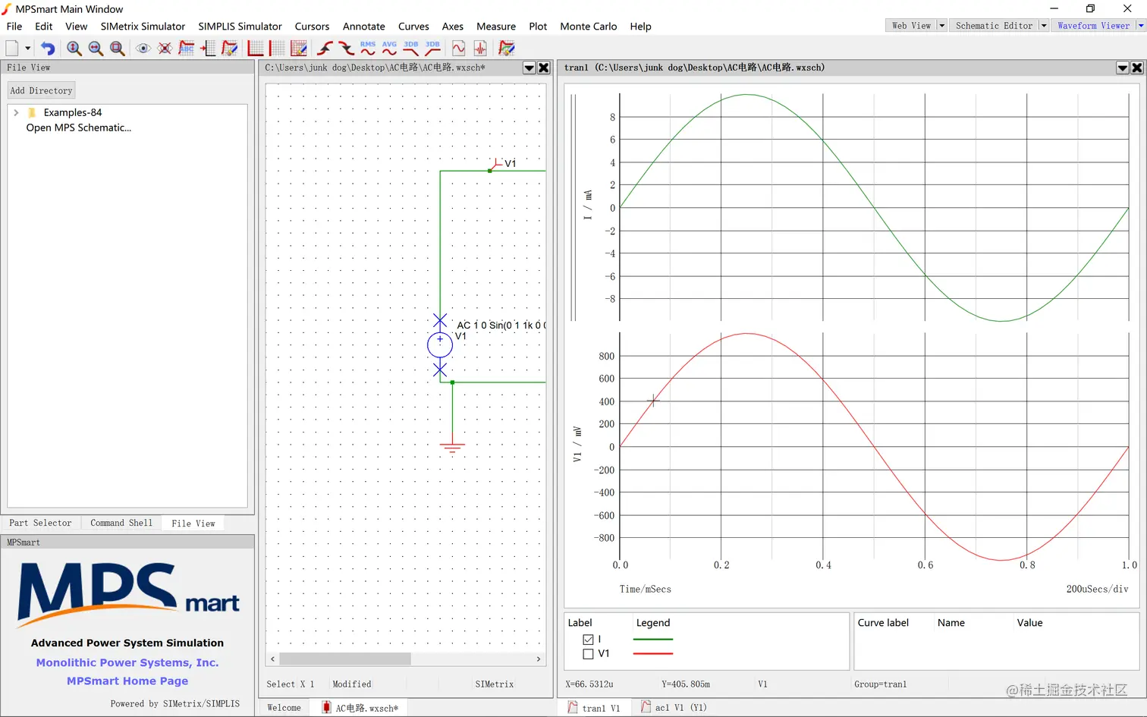
Task: Check the V1 curve checkbox
Action: (x=588, y=654)
